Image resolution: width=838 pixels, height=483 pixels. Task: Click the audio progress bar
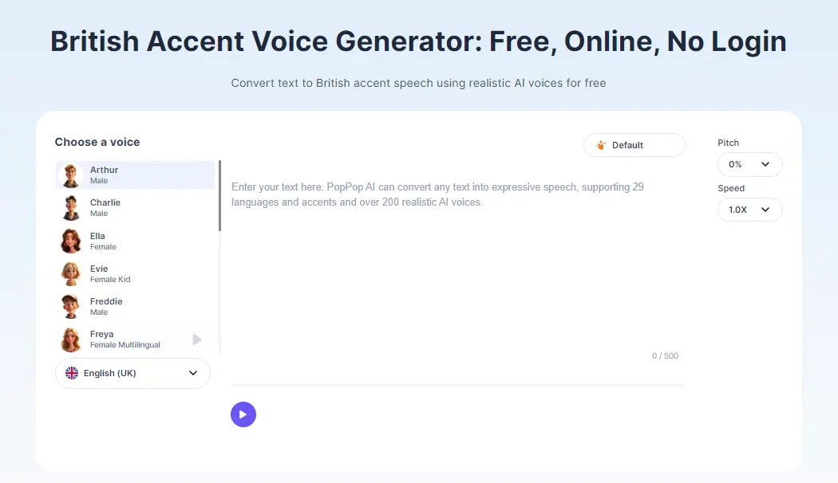(x=458, y=386)
